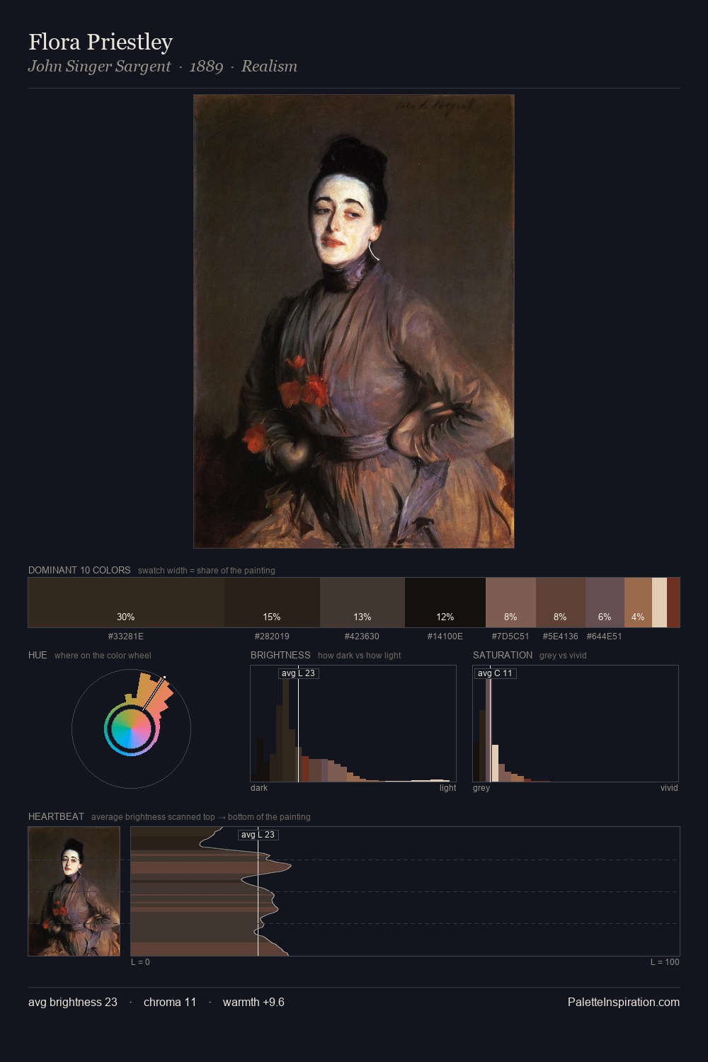708x1062 pixels.
Task: Click the hex label #7D5C51
Action: point(510,636)
